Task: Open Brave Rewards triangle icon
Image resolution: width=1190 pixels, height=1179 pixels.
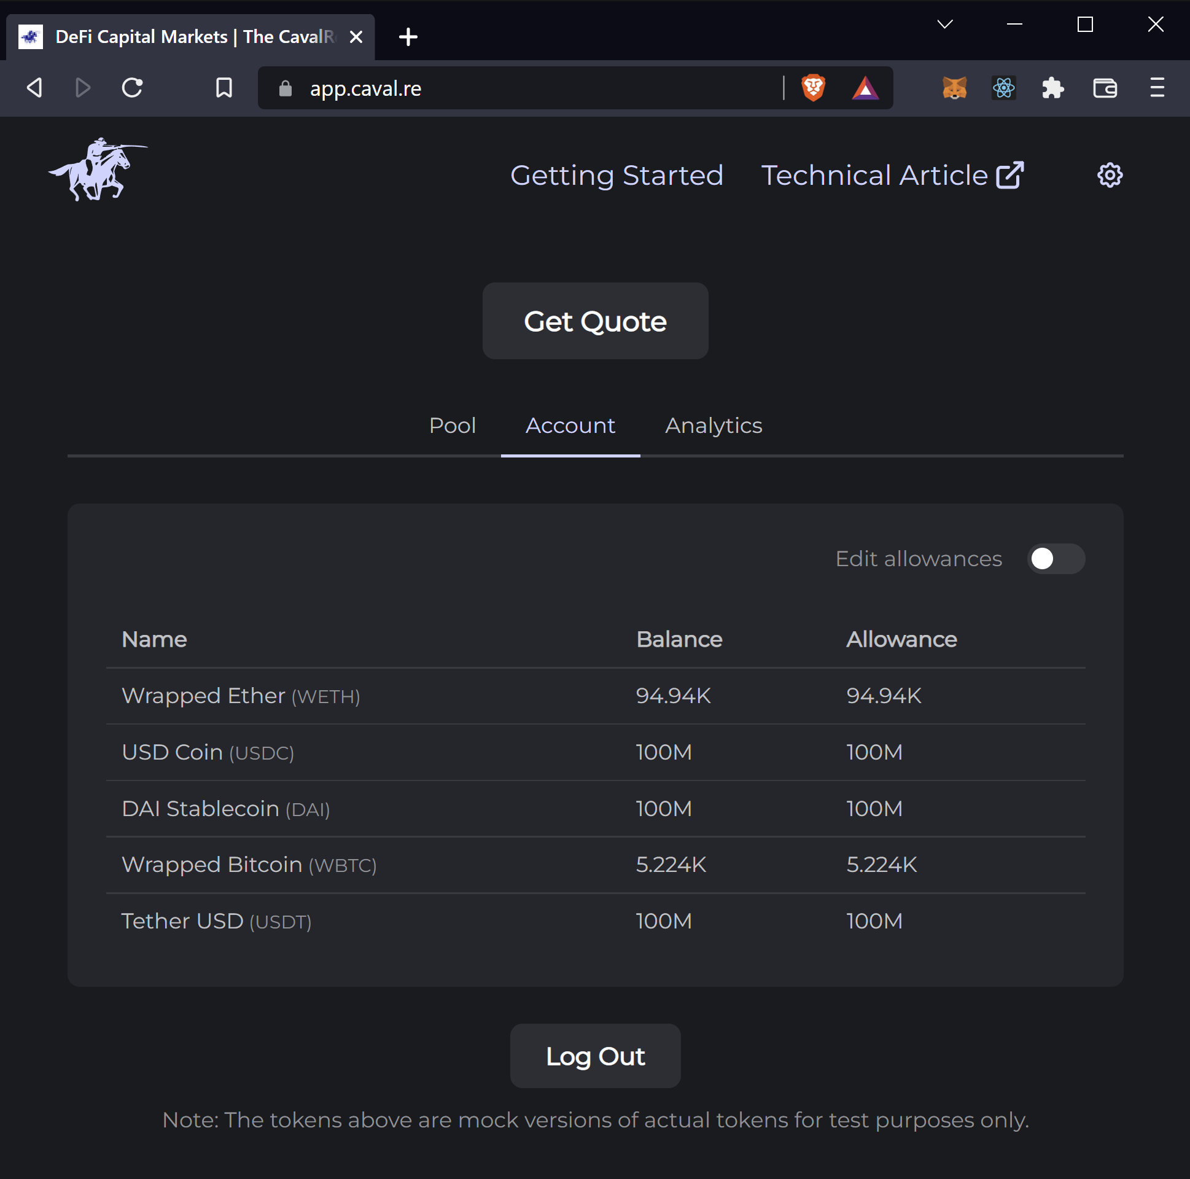Action: 865,88
